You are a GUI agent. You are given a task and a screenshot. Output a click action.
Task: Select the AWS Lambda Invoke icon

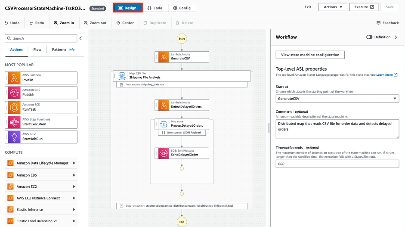(14, 78)
